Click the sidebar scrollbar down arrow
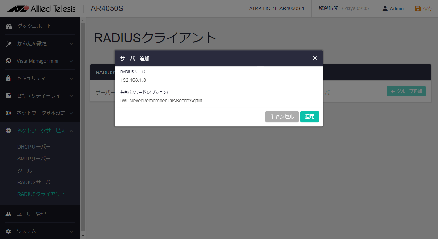 pos(83,236)
